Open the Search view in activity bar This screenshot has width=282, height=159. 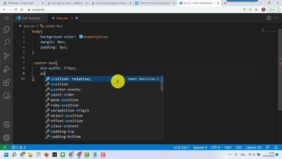click(x=7, y=42)
